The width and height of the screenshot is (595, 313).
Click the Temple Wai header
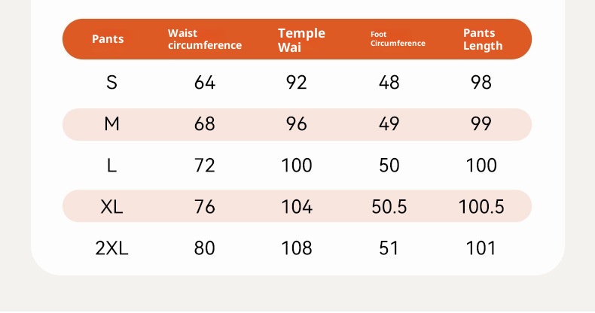tap(301, 40)
